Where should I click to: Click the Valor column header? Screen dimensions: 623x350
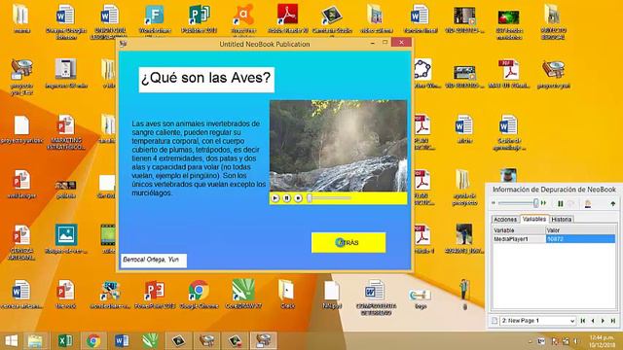click(x=580, y=230)
